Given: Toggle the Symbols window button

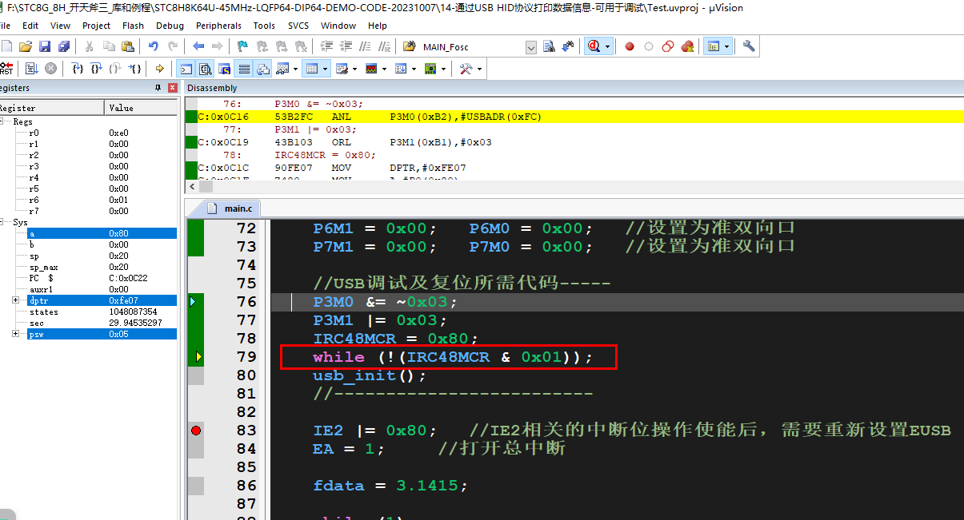Looking at the screenshot, I should [224, 69].
